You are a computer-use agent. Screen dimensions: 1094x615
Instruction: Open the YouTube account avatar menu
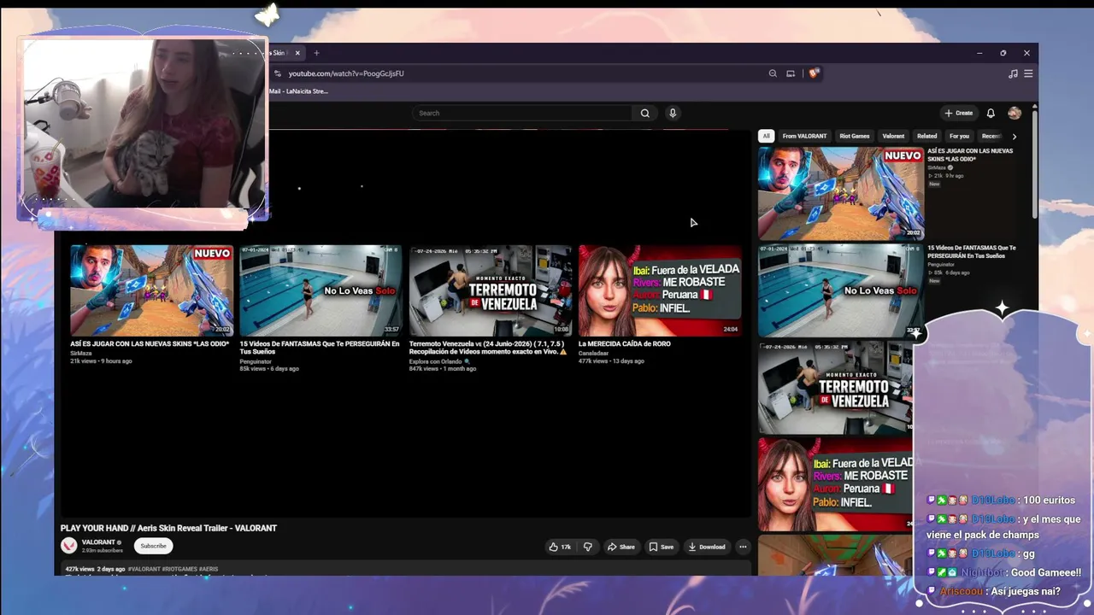click(x=1015, y=113)
